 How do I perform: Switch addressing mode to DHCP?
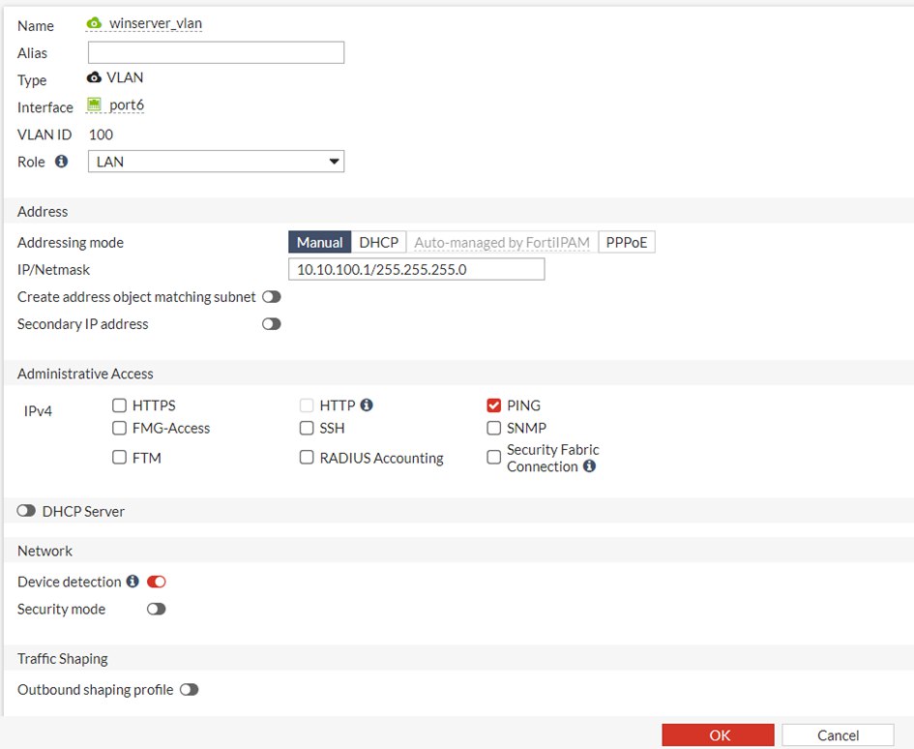click(378, 242)
